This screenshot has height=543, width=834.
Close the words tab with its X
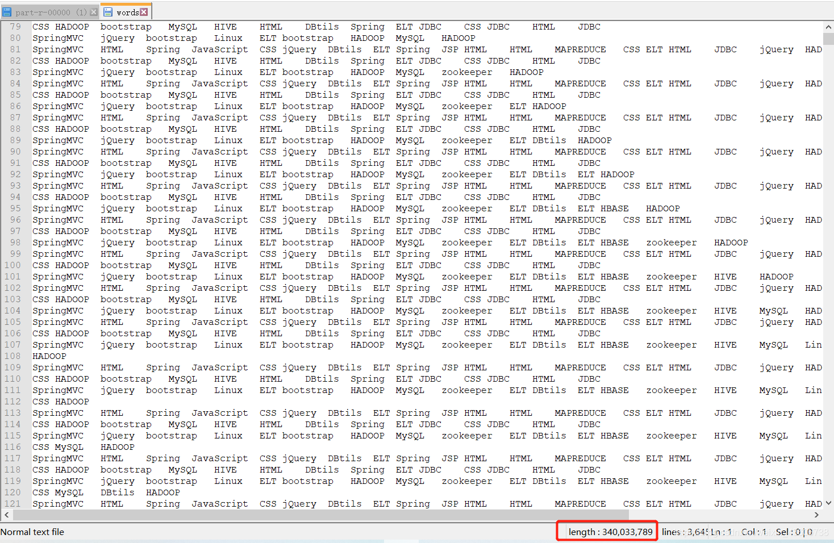point(144,12)
